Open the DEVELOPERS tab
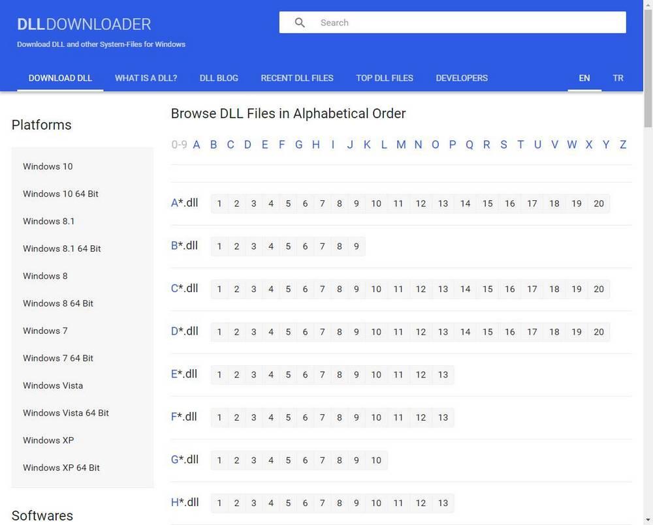The image size is (653, 525). tap(462, 78)
